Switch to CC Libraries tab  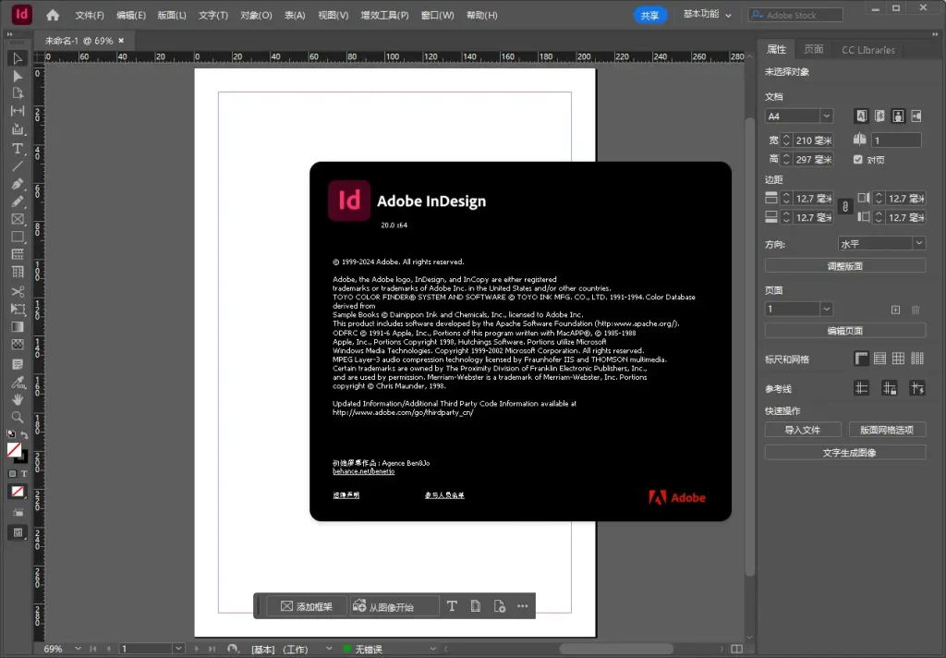coord(868,50)
